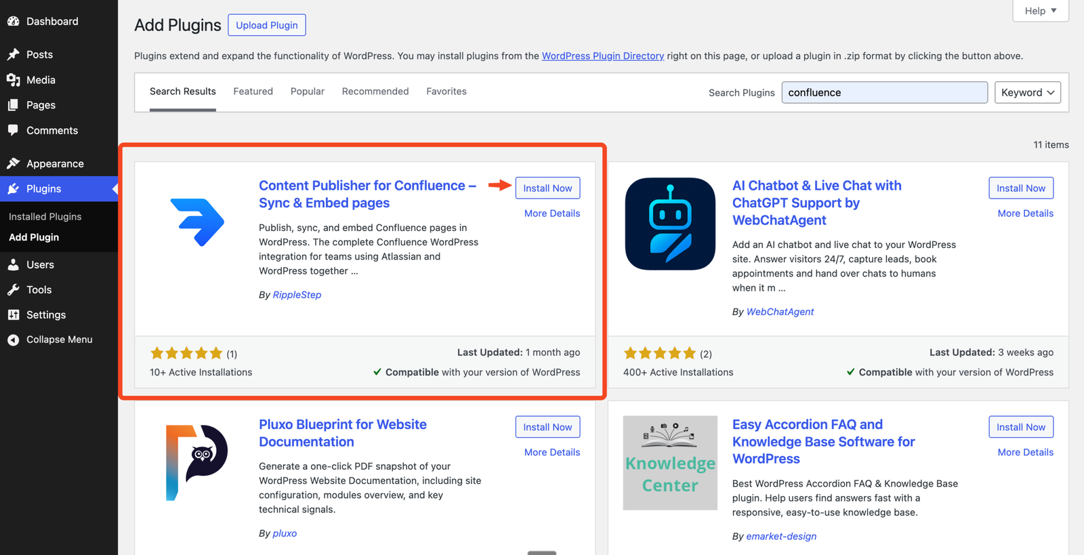Install Content Publisher for Confluence plugin

point(547,188)
